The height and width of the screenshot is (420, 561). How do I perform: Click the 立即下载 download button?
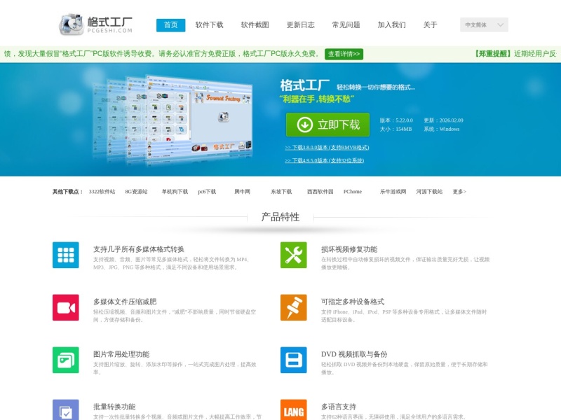coord(327,125)
